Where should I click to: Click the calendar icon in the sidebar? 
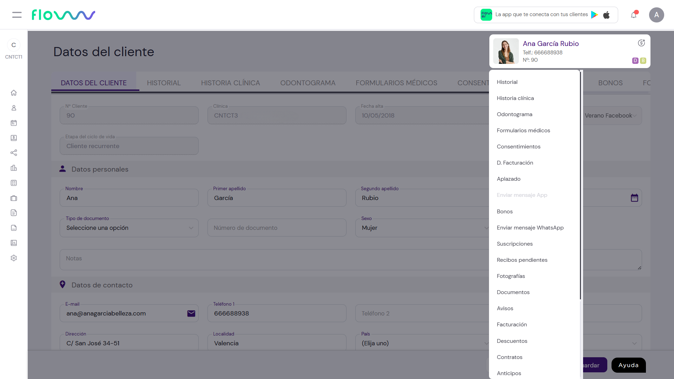(x=14, y=123)
